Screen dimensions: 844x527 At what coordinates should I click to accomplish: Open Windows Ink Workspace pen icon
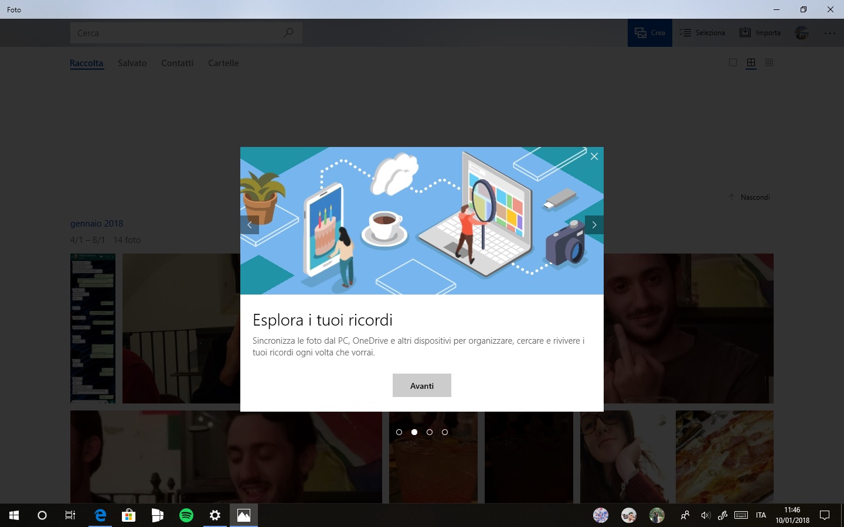(x=723, y=515)
